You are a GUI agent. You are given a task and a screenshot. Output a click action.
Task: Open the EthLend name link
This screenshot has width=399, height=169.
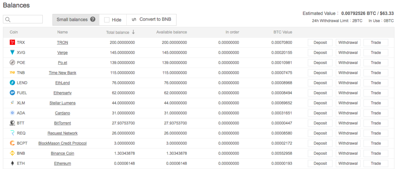[x=63, y=83]
